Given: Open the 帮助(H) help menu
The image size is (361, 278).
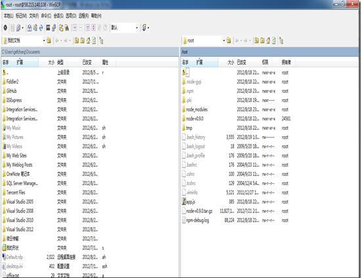Looking at the screenshot, I should 96,16.
